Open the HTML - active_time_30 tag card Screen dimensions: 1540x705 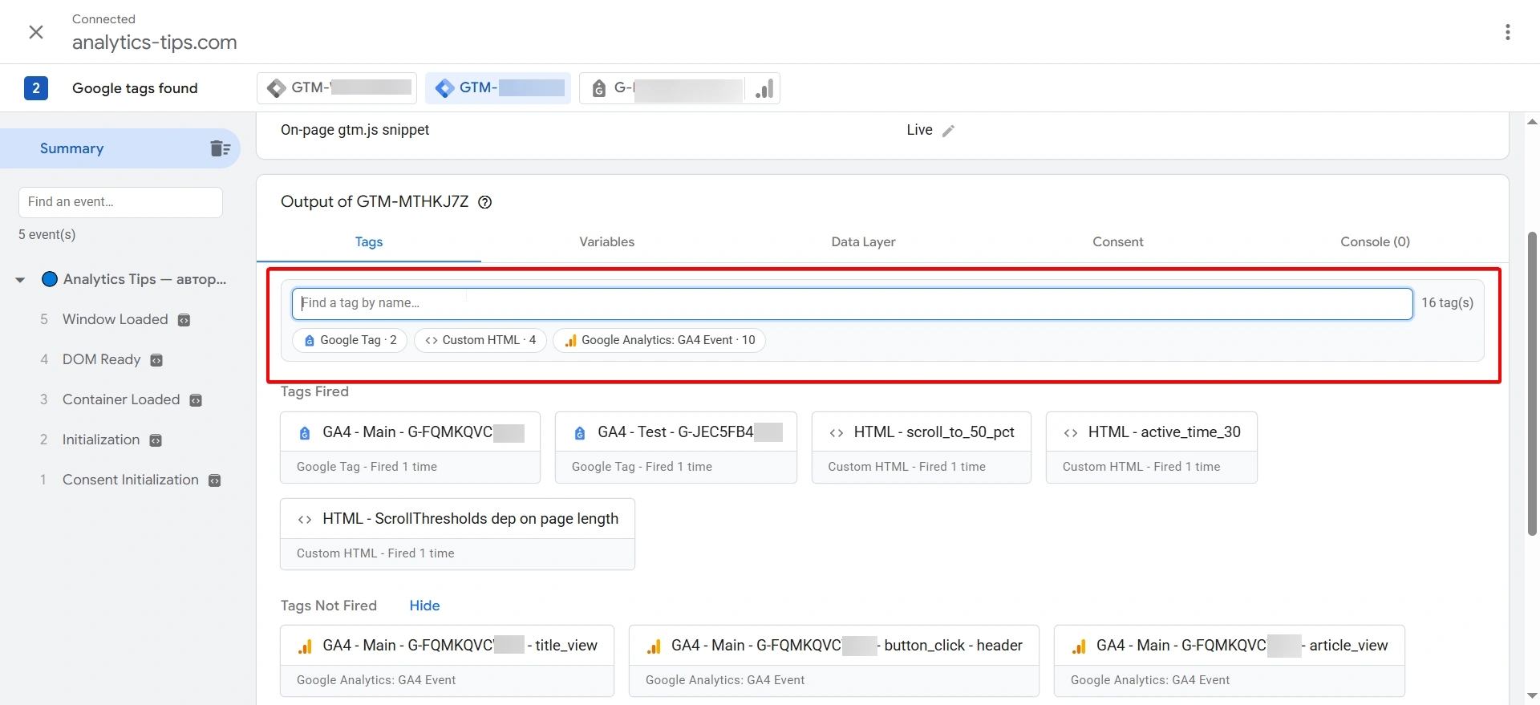pyautogui.click(x=1152, y=448)
